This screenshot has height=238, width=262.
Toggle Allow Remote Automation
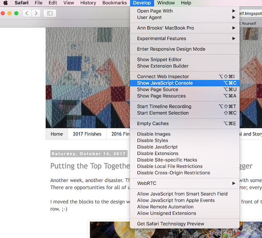(x=185, y=207)
